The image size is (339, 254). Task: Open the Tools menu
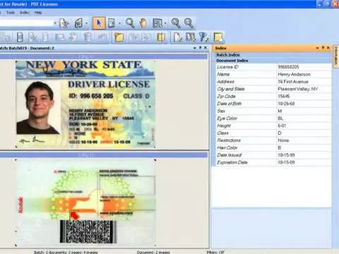[x=11, y=13]
